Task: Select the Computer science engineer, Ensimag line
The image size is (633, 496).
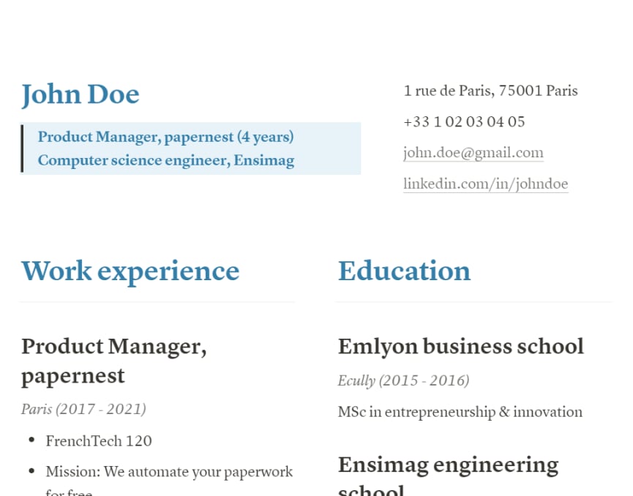Action: [166, 160]
